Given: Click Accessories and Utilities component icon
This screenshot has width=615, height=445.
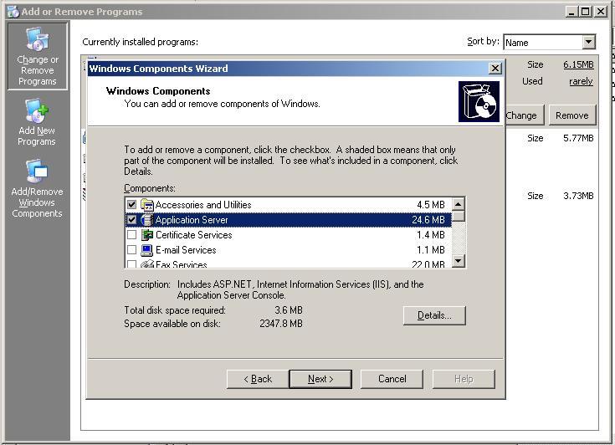Looking at the screenshot, I should (147, 205).
